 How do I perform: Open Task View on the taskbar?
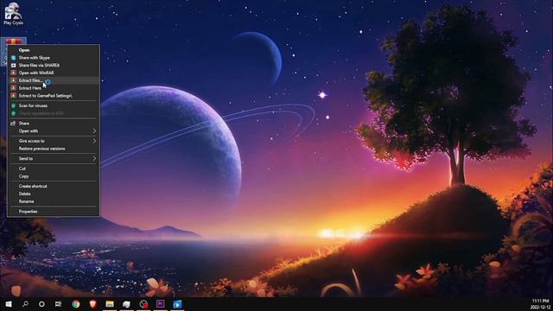pos(58,304)
